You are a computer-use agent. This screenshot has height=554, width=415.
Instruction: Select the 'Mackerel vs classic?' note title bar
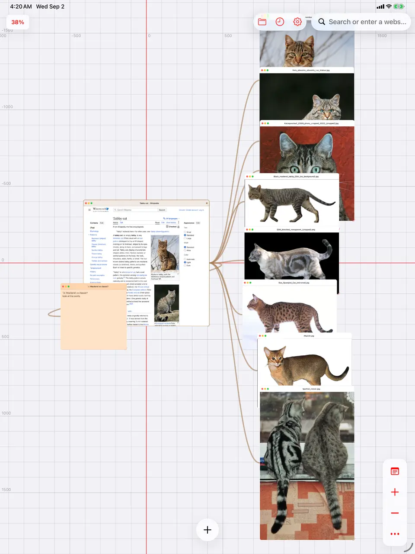tap(94, 286)
